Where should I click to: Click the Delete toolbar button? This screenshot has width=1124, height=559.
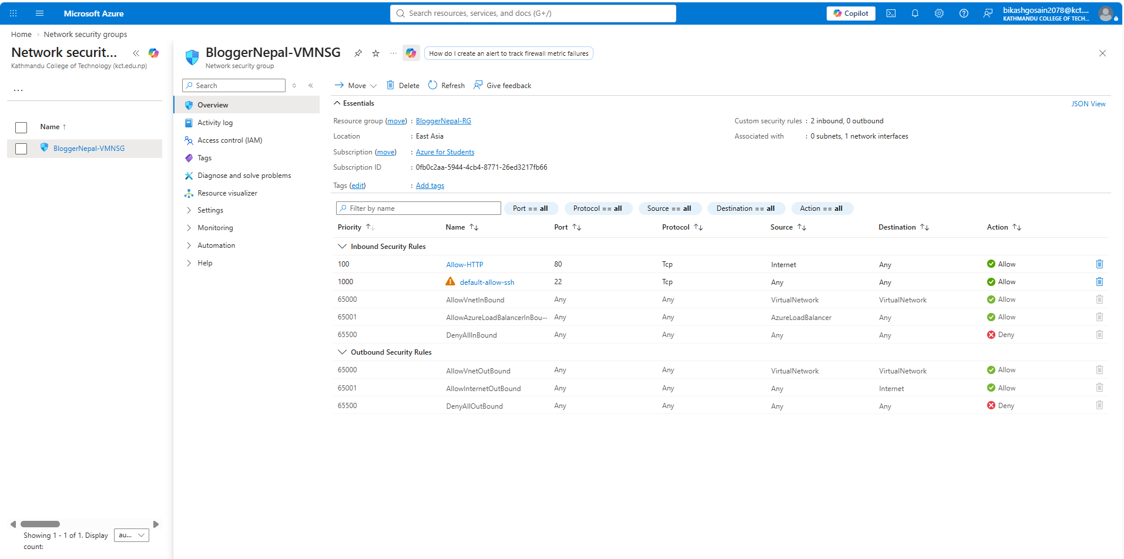[403, 86]
